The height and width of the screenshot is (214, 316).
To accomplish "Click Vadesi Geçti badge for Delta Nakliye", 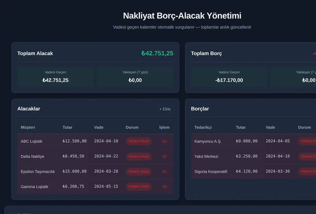I will click(x=139, y=156).
